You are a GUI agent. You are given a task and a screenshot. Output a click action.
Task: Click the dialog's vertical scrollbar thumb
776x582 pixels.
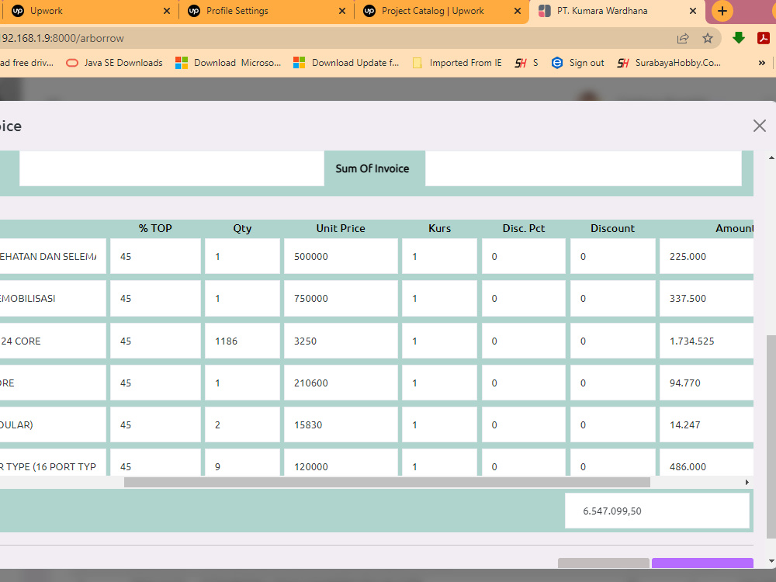[771, 437]
